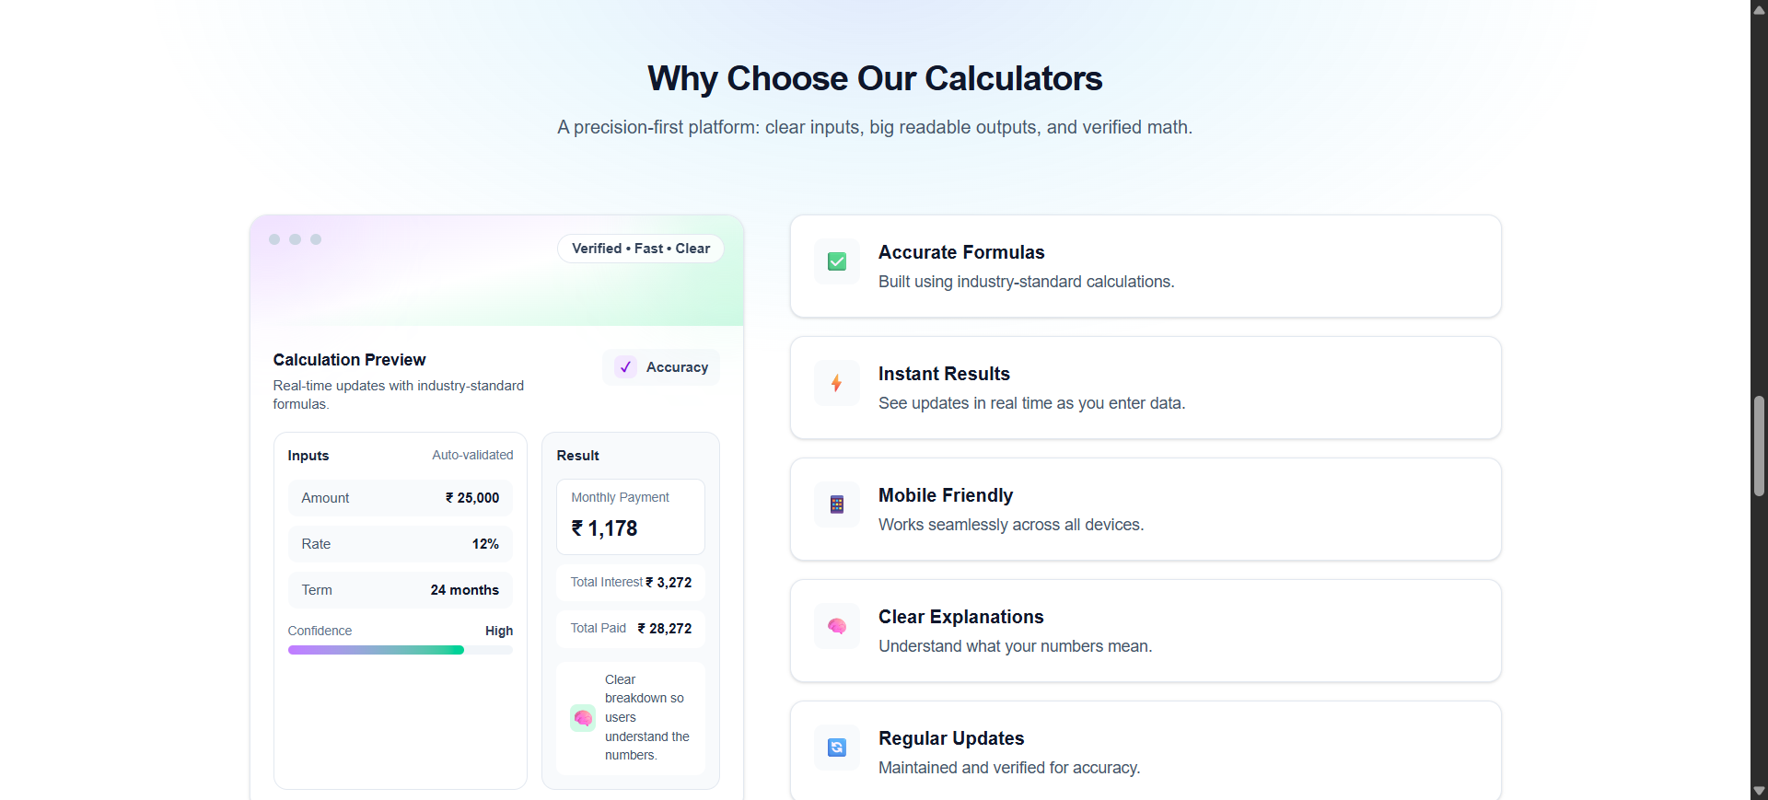
Task: Click the Verified • Fast • Clear badge
Action: [x=641, y=249]
